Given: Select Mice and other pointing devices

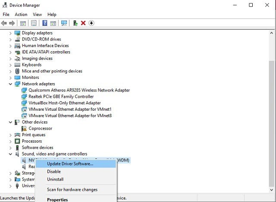Looking at the screenshot, I should 52,71.
